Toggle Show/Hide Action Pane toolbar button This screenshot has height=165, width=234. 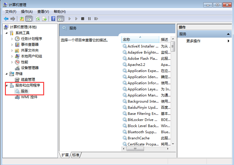coord(60,19)
